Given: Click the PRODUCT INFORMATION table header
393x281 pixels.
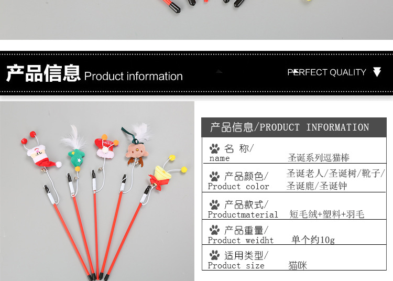Looking at the screenshot, I should pyautogui.click(x=294, y=127).
